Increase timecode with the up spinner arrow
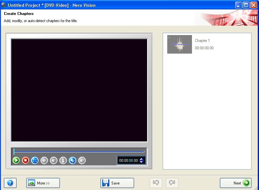259x190 pixels. 142,159
